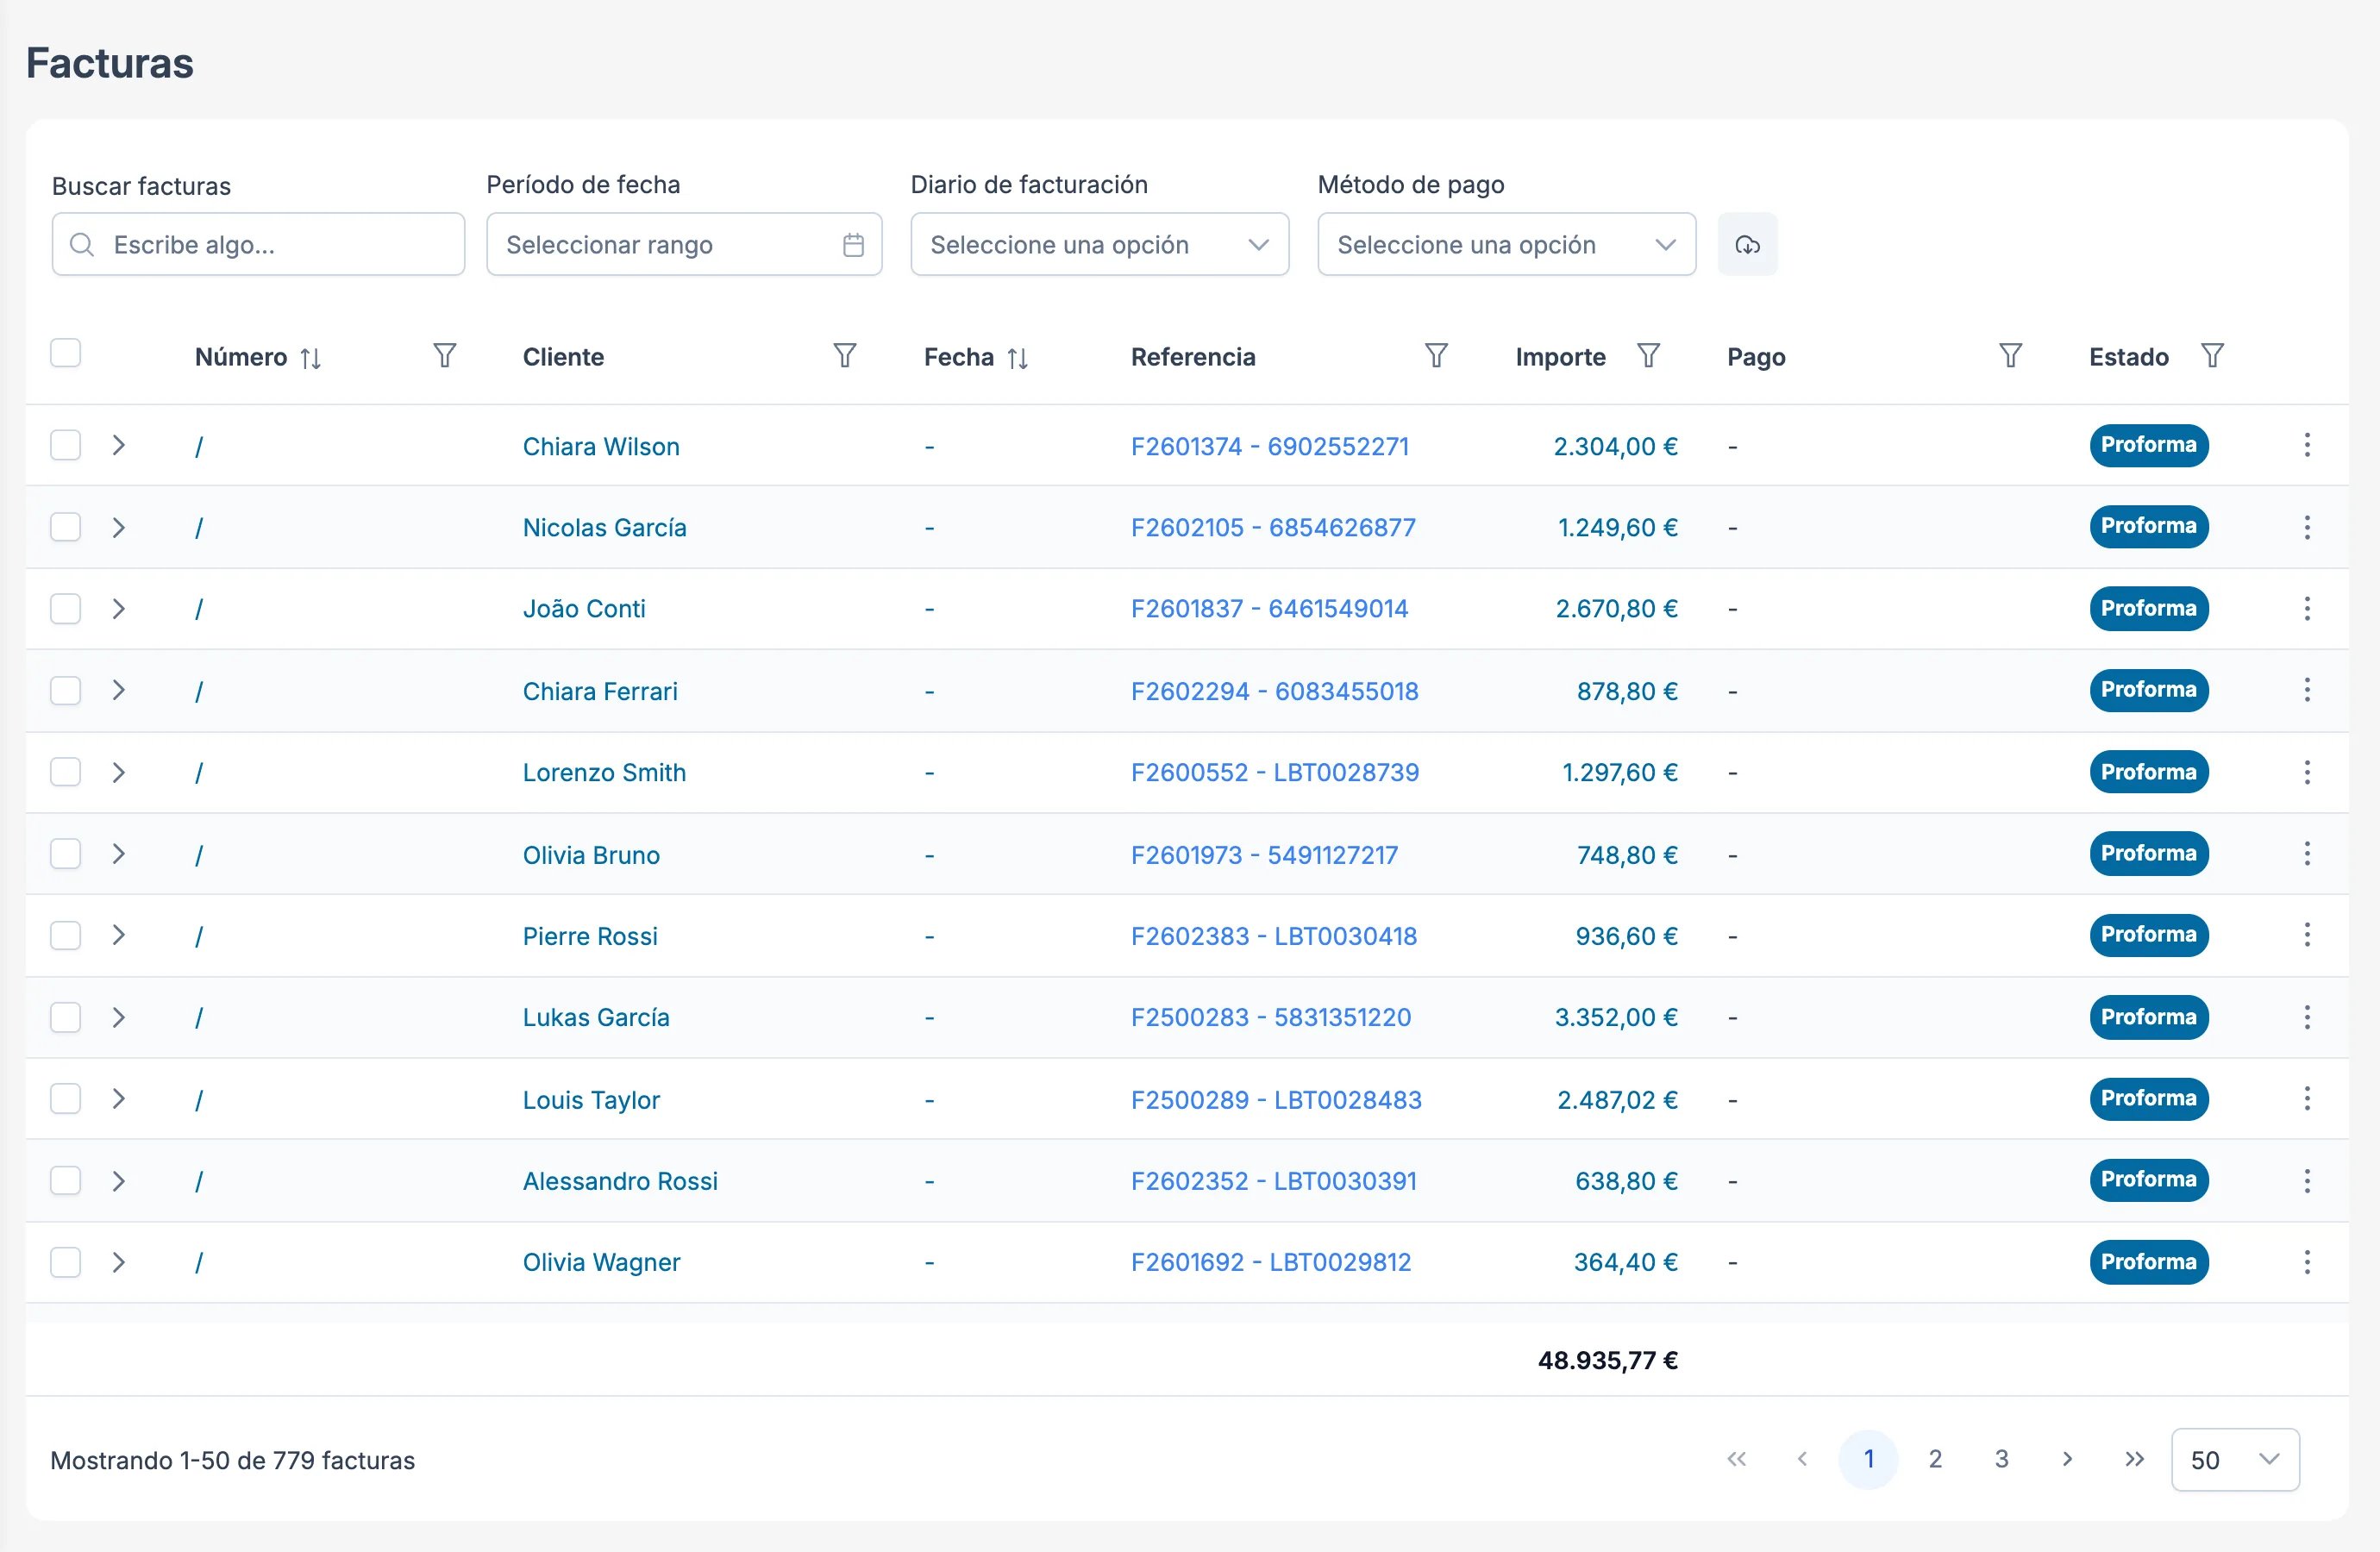Expand the Olivia Wagner invoice row
The width and height of the screenshot is (2380, 1552).
pos(118,1262)
